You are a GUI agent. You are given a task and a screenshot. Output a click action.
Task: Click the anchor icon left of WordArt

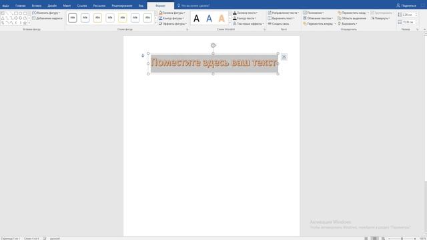[142, 55]
